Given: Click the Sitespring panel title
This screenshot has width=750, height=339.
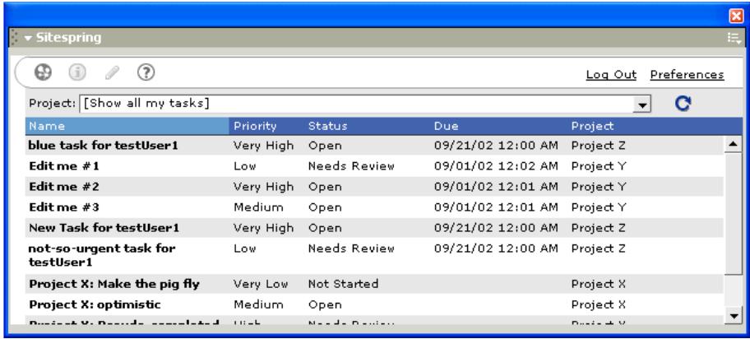Looking at the screenshot, I should click(x=69, y=38).
